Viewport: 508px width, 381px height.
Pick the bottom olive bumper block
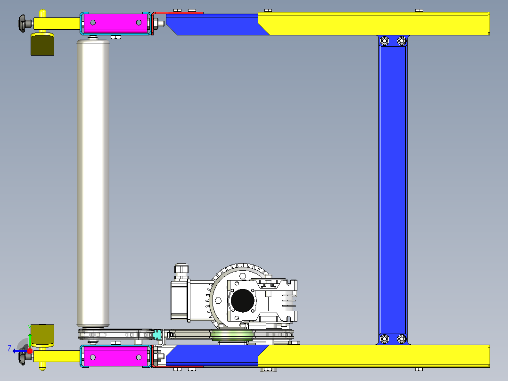[42, 336]
